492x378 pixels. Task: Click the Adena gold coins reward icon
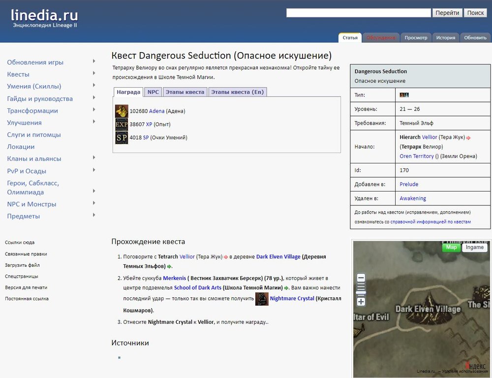click(x=122, y=111)
